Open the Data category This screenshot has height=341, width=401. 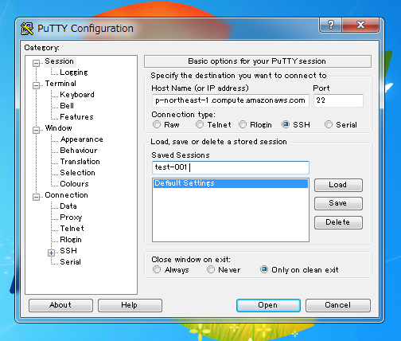68,206
